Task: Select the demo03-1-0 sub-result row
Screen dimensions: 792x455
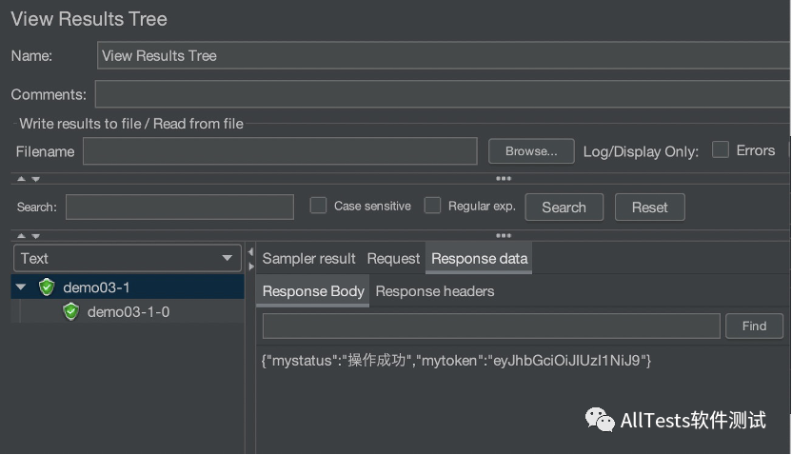Action: [128, 311]
